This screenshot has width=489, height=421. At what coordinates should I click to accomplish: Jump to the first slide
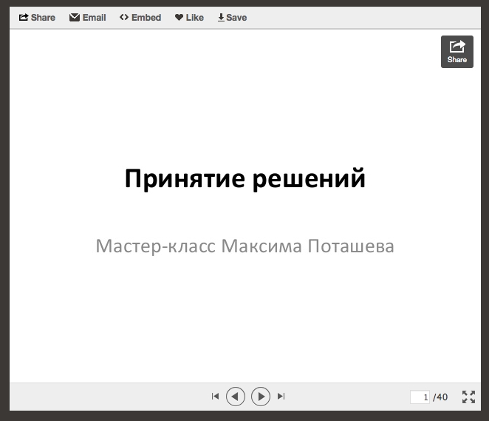point(215,397)
